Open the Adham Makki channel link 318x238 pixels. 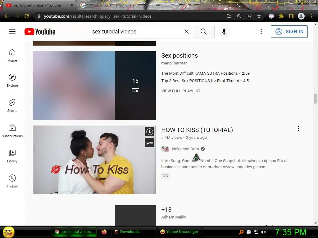tap(174, 217)
